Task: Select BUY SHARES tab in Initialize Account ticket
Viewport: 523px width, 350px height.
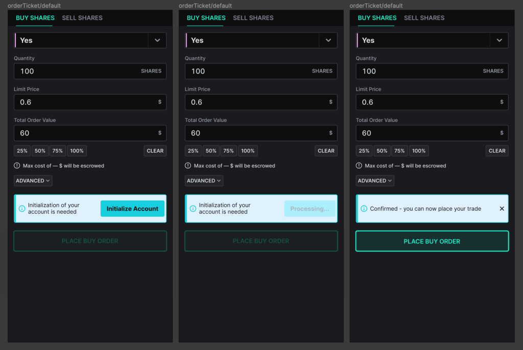Action: [35, 18]
